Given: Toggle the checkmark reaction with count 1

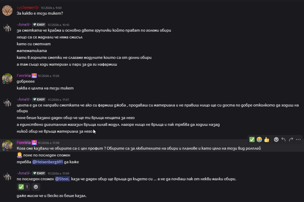Looking at the screenshot, I should [24, 187].
